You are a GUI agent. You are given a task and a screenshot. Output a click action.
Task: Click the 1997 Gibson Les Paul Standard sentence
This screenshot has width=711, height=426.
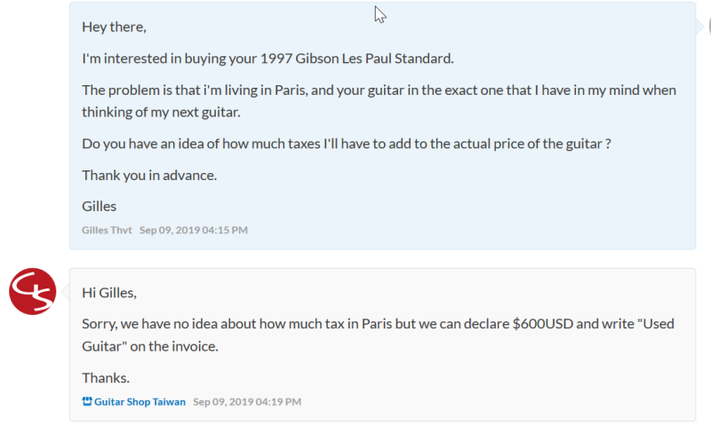(268, 59)
